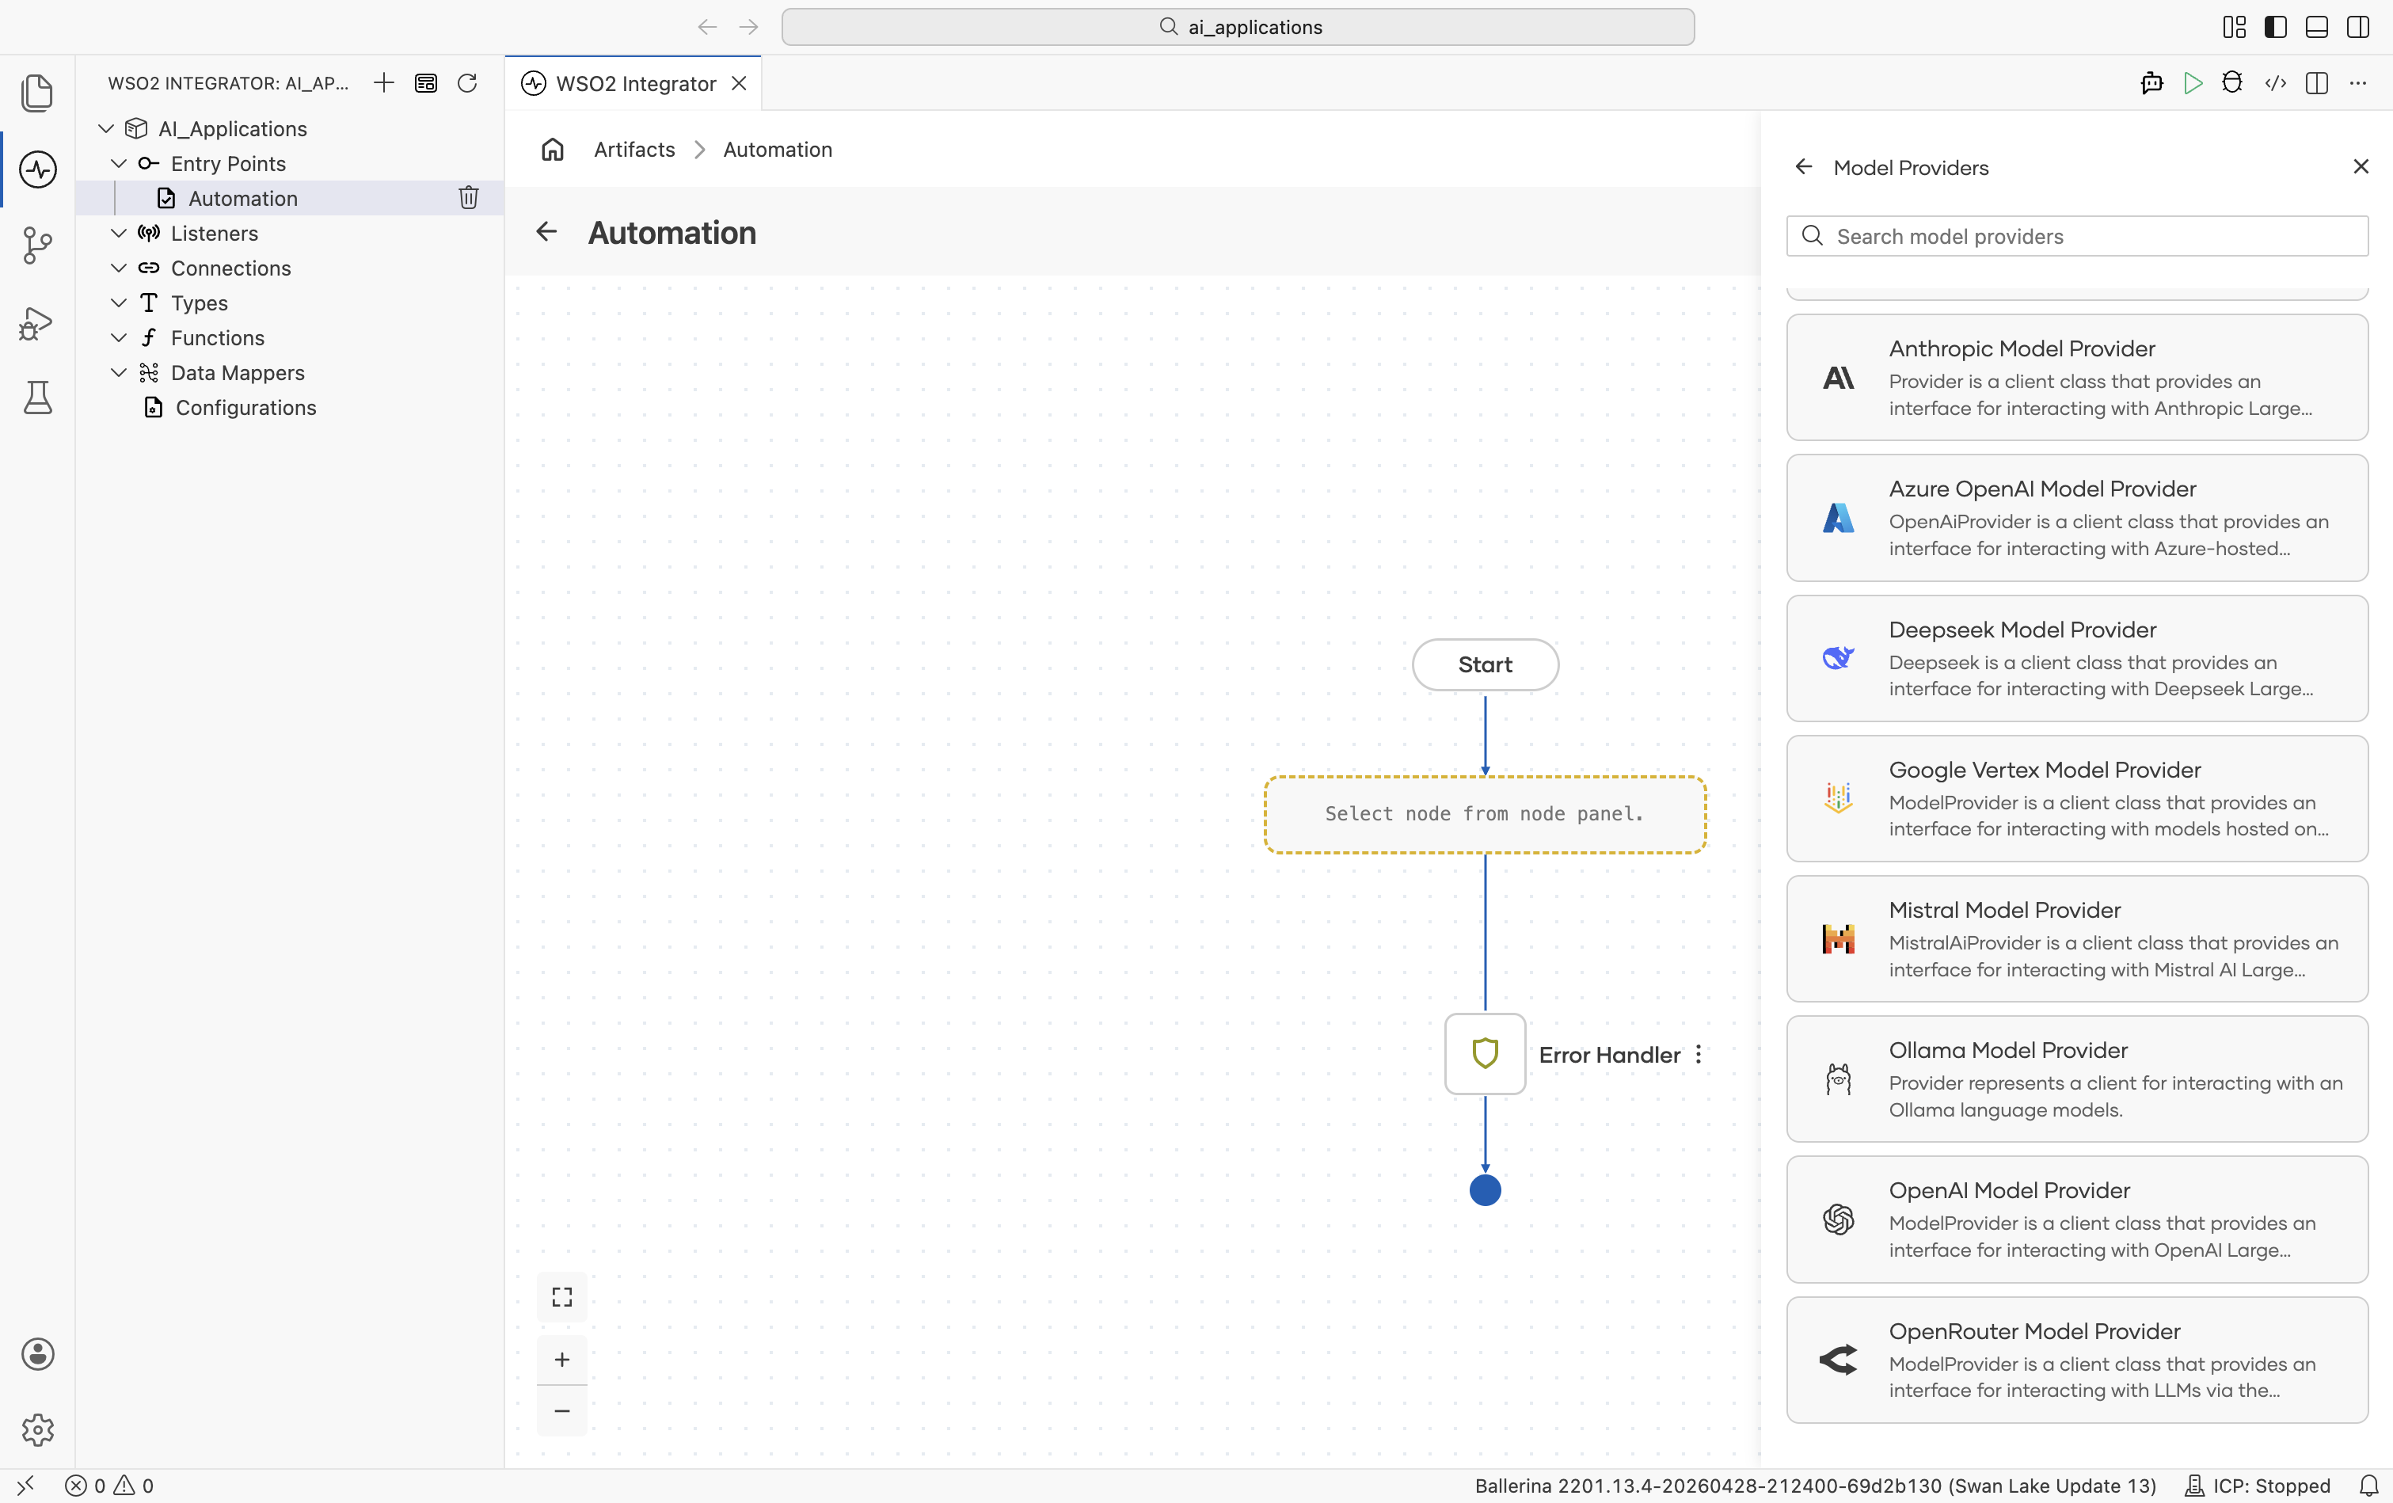Viewport: 2393px width, 1503px height.
Task: Zoom out on the canvas with minus
Action: pos(561,1410)
